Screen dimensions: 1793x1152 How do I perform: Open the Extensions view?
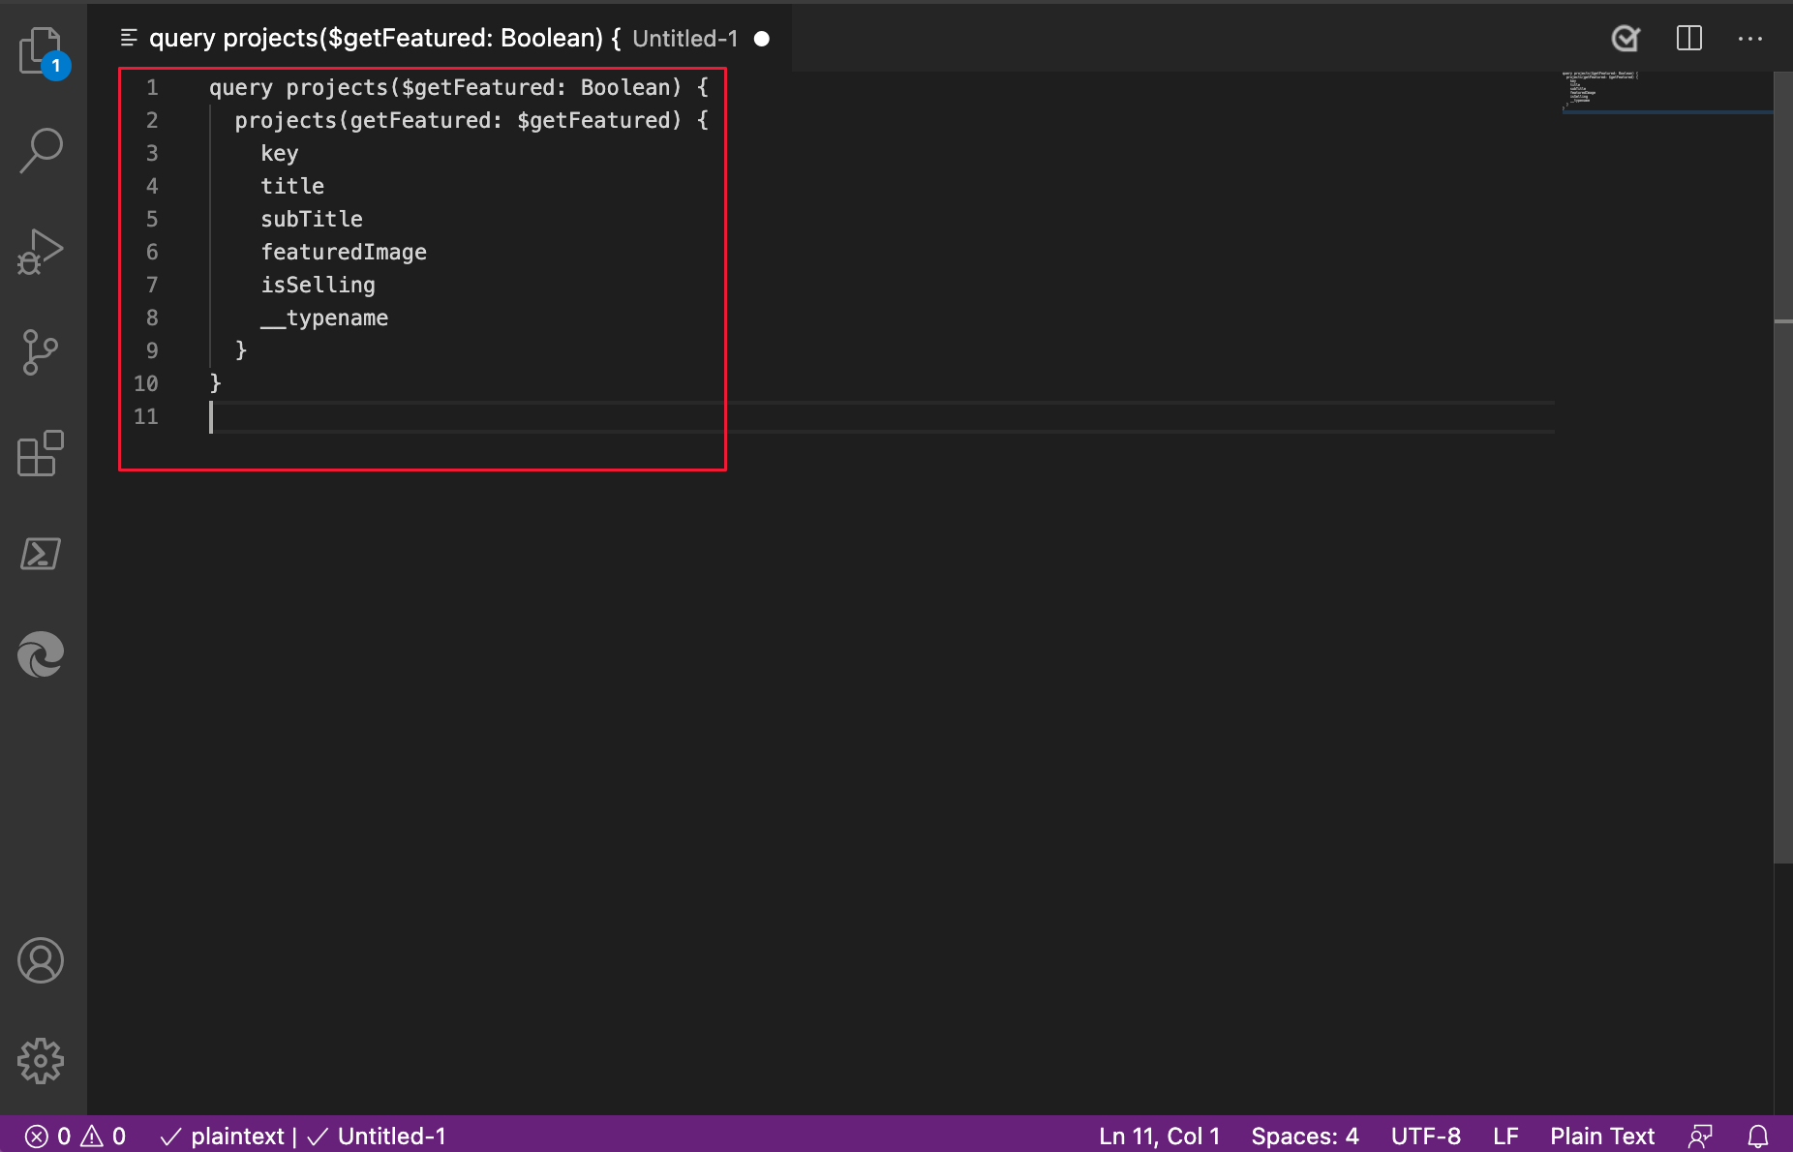point(42,455)
